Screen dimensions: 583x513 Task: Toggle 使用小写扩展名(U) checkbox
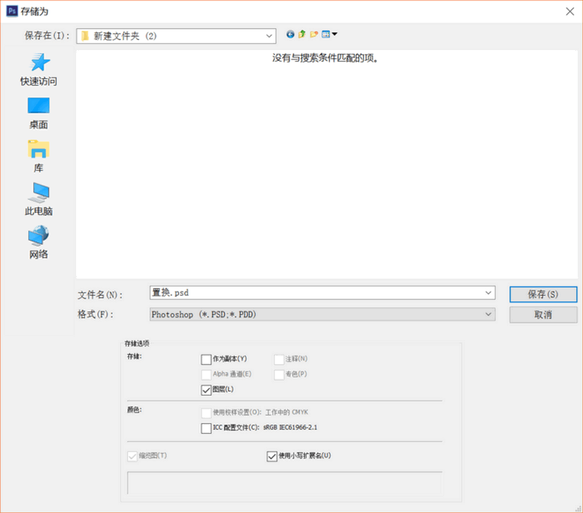272,456
